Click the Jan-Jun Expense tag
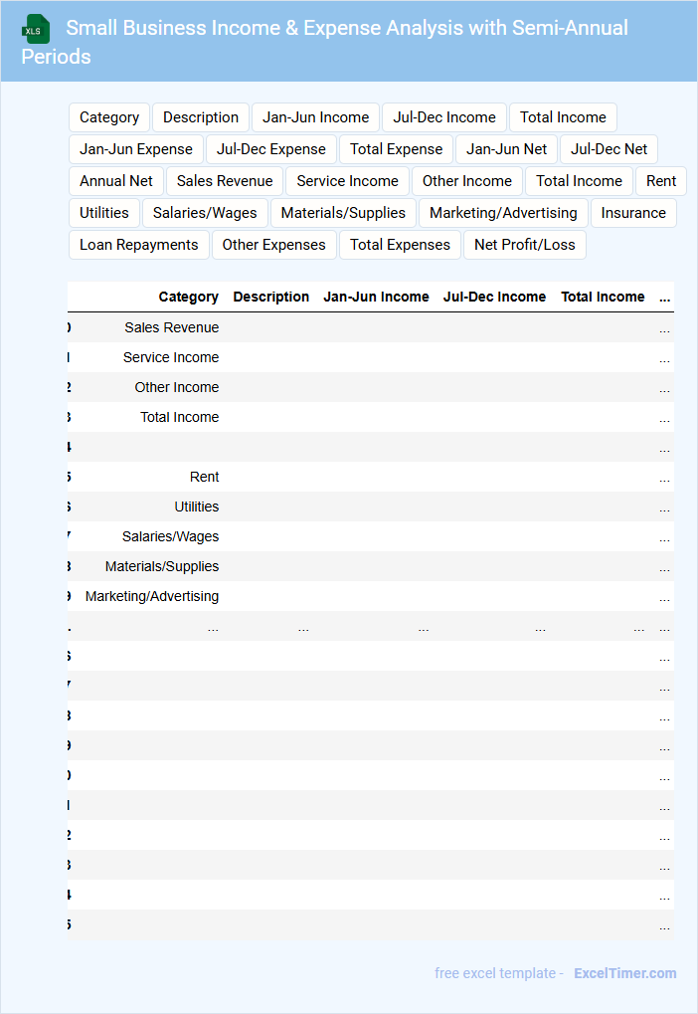Image resolution: width=698 pixels, height=1014 pixels. [x=135, y=149]
